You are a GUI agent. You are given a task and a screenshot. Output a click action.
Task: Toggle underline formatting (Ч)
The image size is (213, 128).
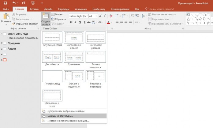click(80, 22)
